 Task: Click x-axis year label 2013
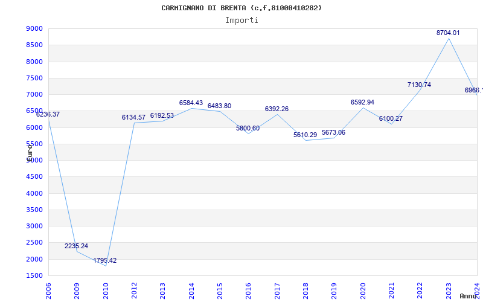point(162,291)
